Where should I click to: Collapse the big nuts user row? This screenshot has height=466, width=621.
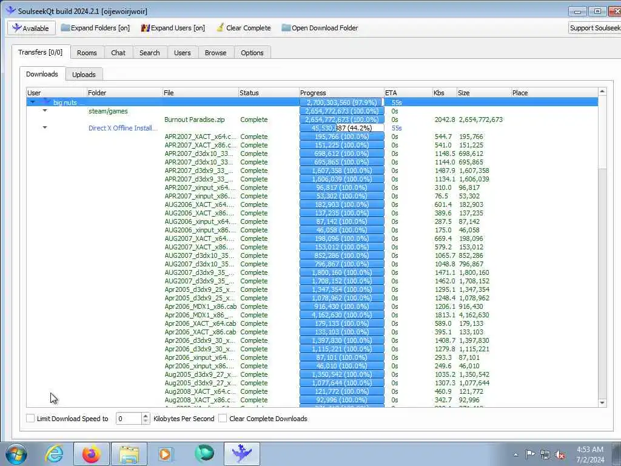[x=33, y=102]
